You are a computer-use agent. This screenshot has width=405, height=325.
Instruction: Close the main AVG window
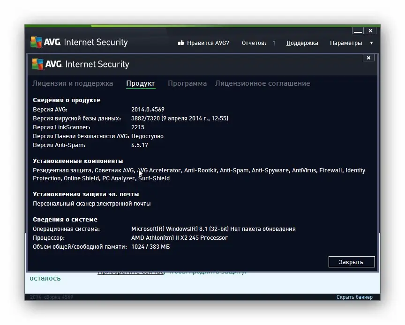[370, 31]
